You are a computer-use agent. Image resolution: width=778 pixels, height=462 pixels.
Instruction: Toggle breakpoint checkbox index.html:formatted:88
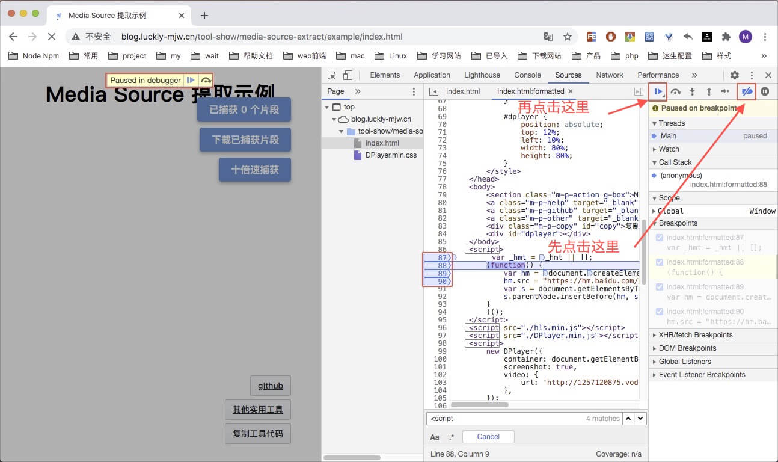click(660, 262)
